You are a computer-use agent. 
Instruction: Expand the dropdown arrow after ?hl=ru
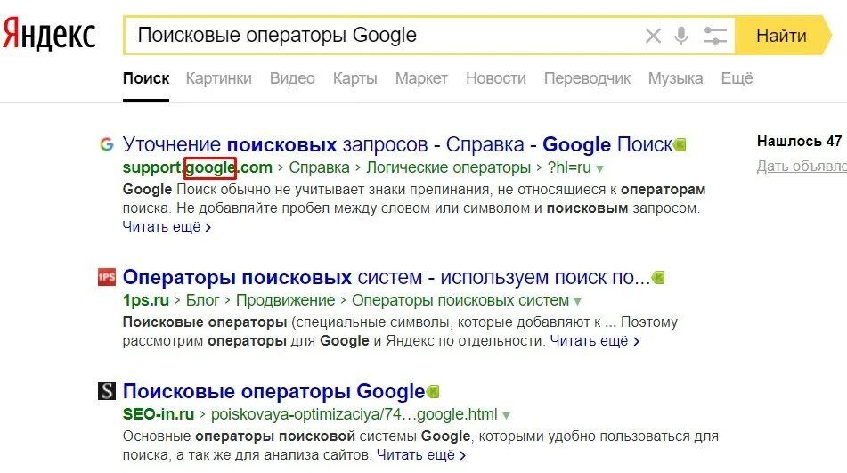[599, 169]
